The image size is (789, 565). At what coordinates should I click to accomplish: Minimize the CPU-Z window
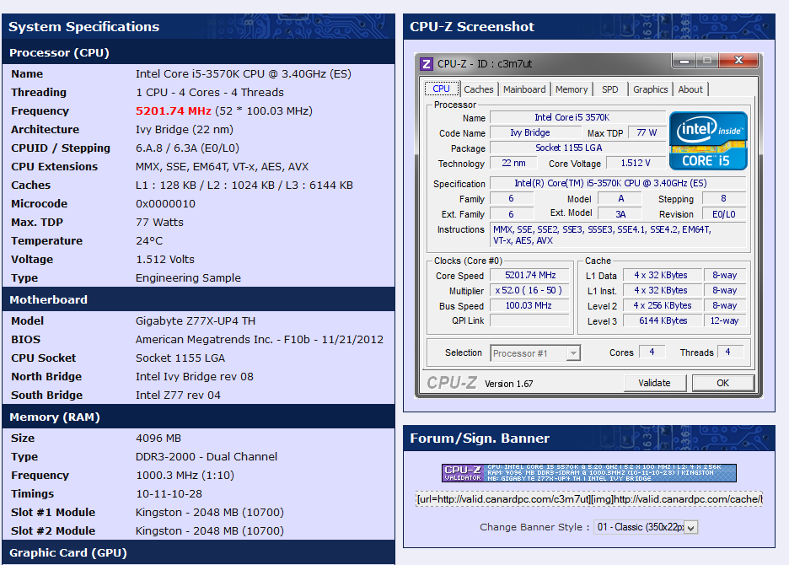684,61
